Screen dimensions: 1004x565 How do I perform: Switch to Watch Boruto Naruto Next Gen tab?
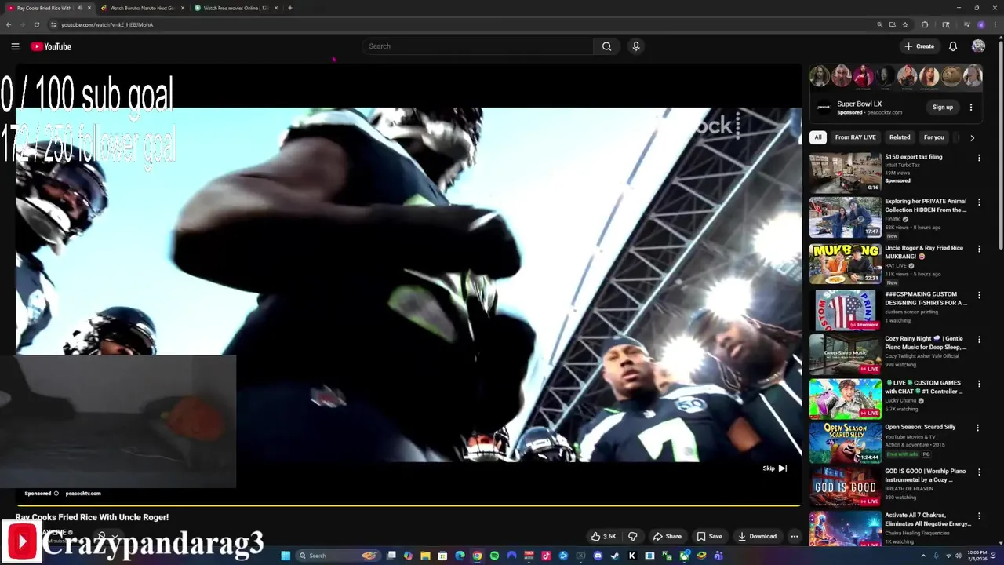point(142,8)
